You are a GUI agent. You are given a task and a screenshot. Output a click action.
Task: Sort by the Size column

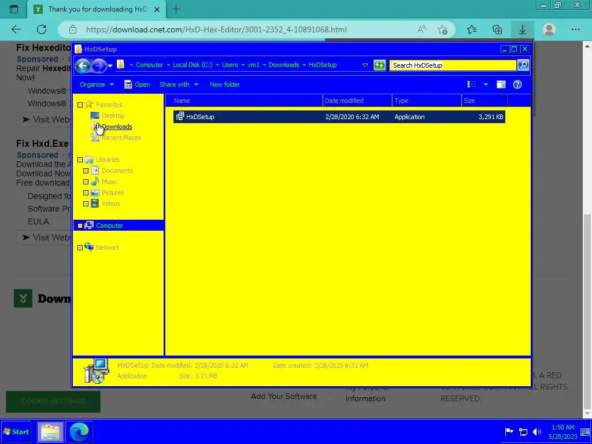pos(484,101)
